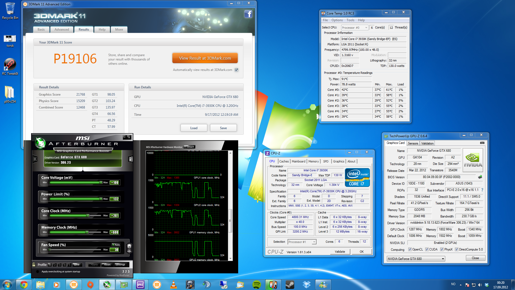This screenshot has width=515, height=290.
Task: Open Steam from taskbar
Action: 290,285
